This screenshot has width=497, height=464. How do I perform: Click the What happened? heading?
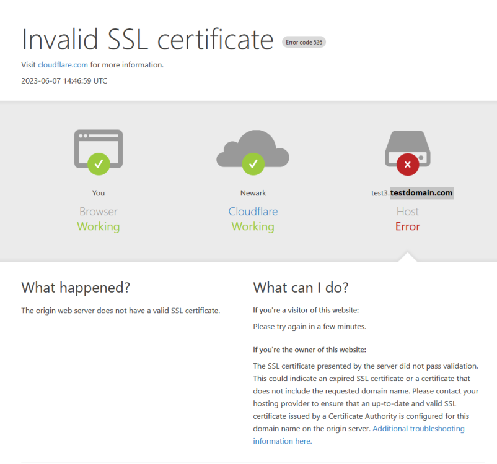[76, 288]
